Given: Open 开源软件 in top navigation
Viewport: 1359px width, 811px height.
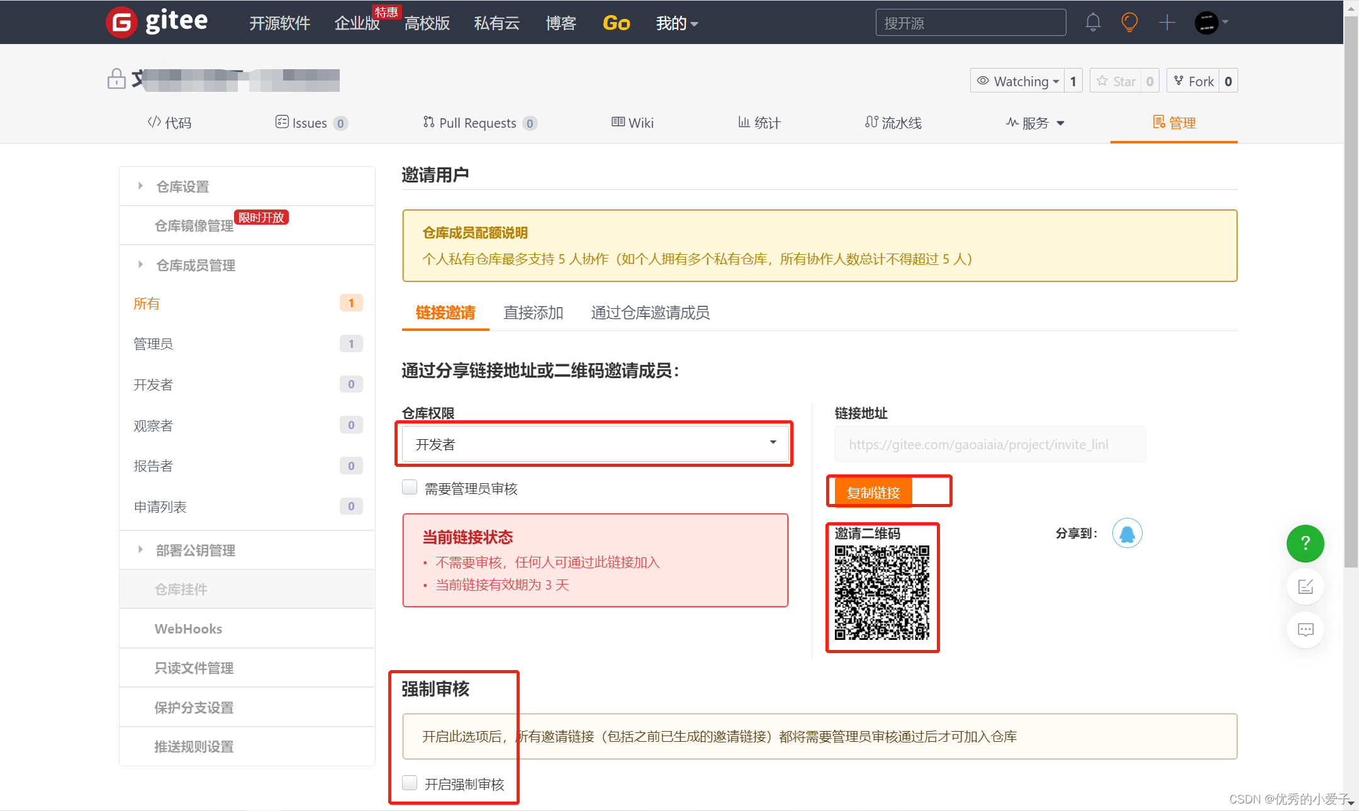Looking at the screenshot, I should pos(280,23).
